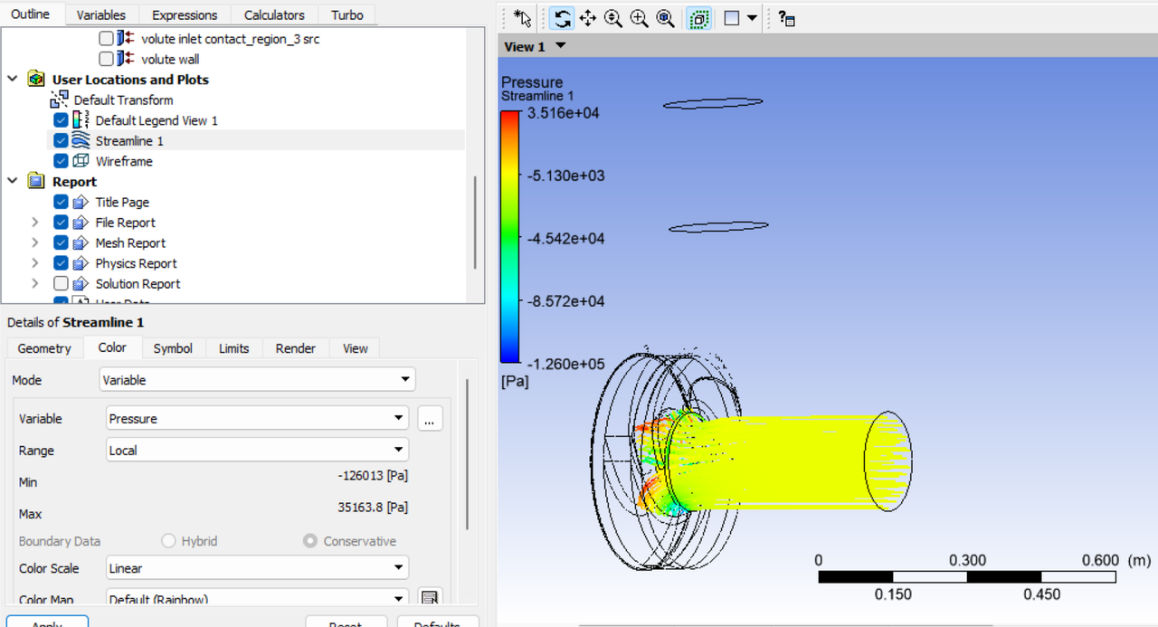The image size is (1158, 627).
Task: Click the Title Page report icon
Action: [x=81, y=202]
